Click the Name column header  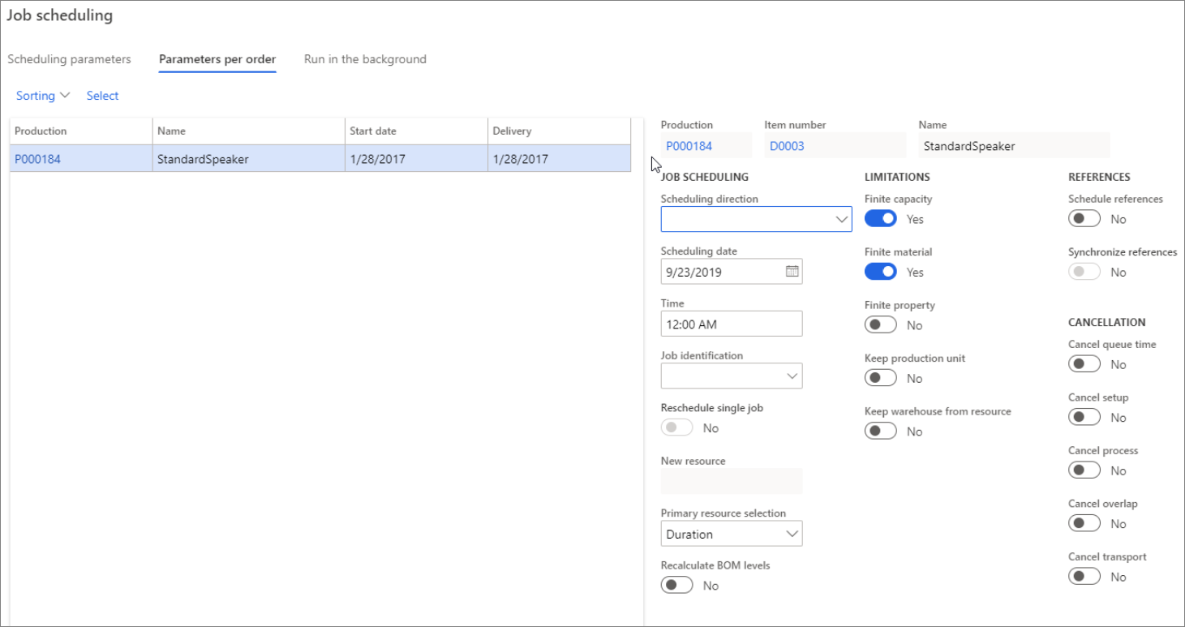[249, 131]
